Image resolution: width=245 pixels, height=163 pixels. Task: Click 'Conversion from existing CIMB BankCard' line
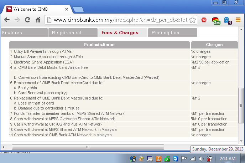pos(87,77)
